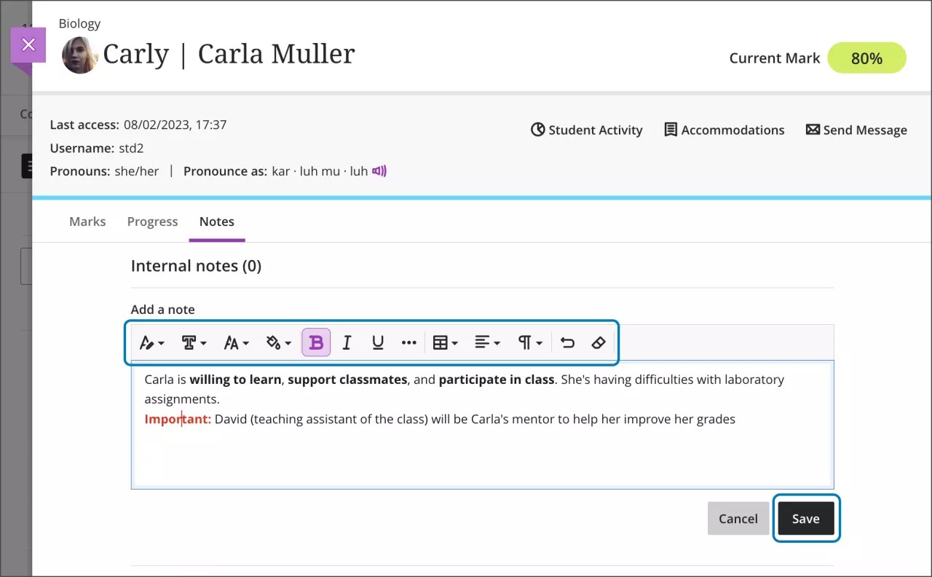Screen dimensions: 932x577
Task: Open the Accommodations panel
Action: [x=724, y=130]
